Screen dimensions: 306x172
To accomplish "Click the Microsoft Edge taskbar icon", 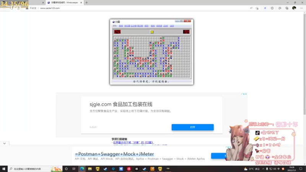I will (82, 169).
